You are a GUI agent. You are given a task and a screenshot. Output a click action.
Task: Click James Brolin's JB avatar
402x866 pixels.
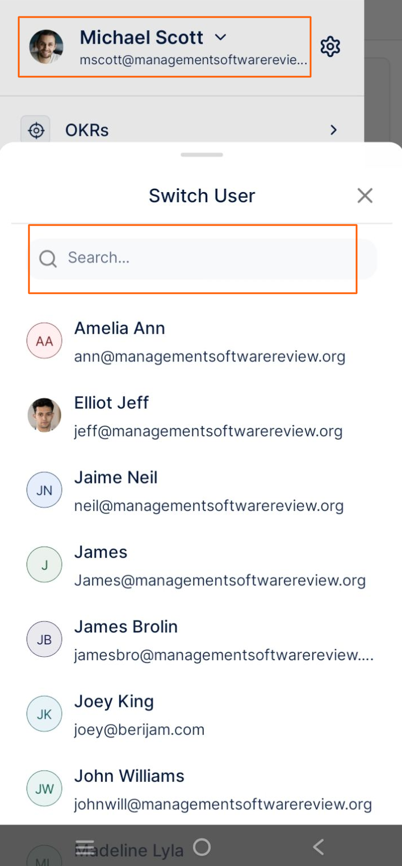click(44, 639)
